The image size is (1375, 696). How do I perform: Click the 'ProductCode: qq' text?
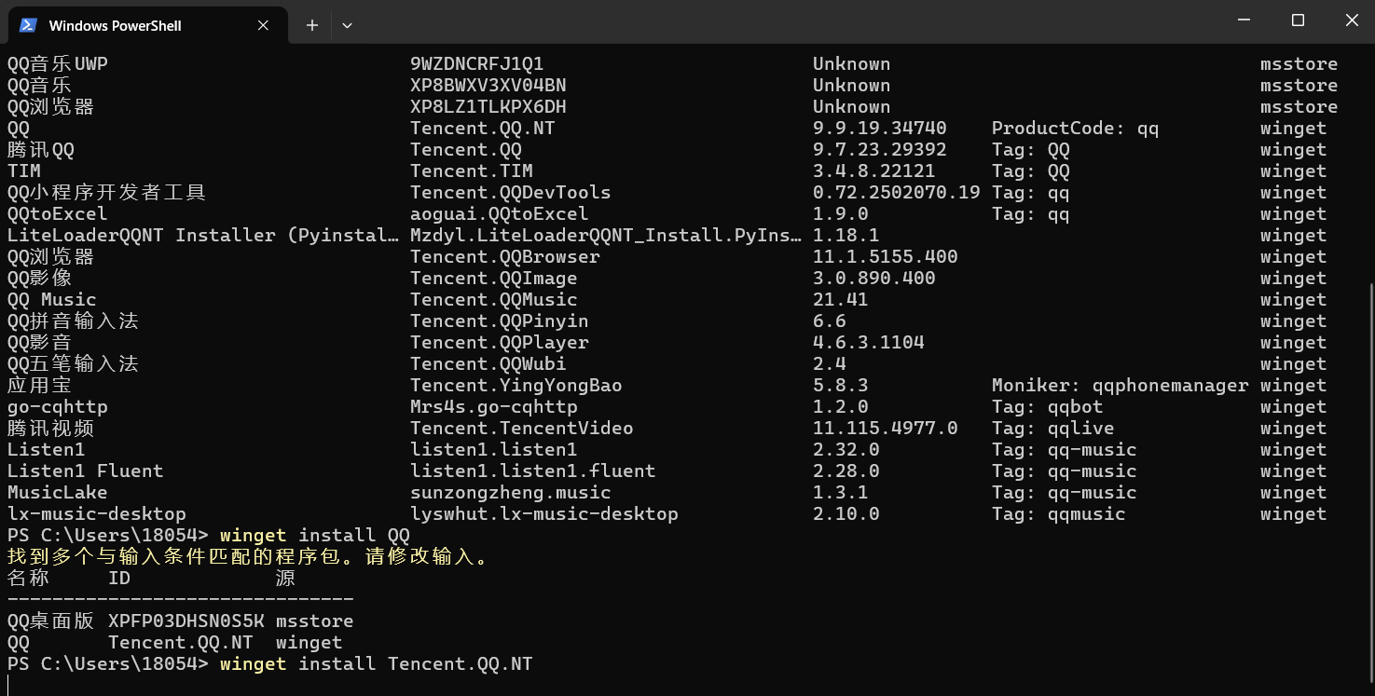1075,129
